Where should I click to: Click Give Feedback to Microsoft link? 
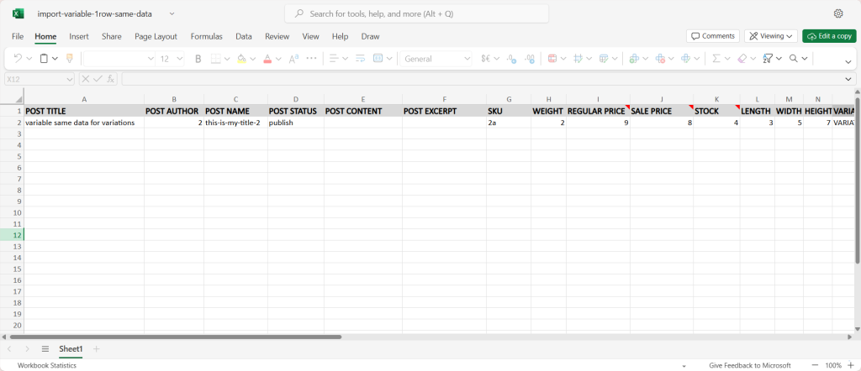[749, 365]
